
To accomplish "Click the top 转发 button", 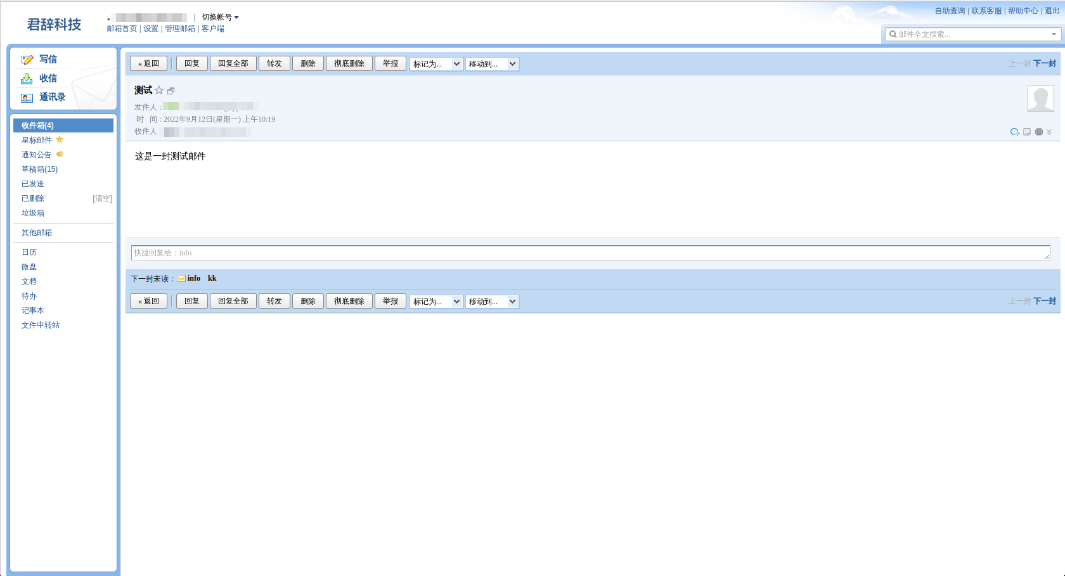I will point(274,63).
